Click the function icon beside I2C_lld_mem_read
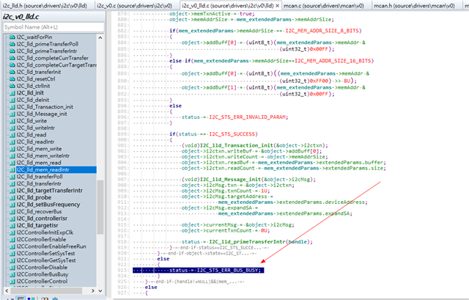This screenshot has height=300, width=469. 12,163
